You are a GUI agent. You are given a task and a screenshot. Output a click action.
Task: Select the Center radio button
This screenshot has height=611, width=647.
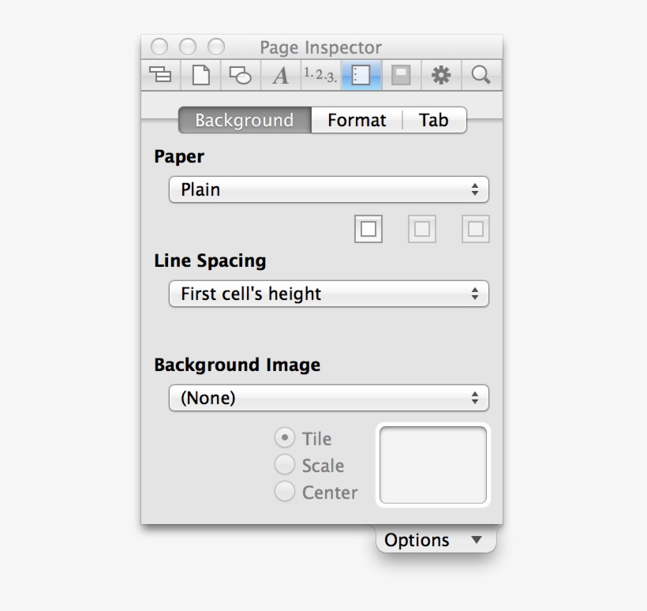tap(285, 492)
